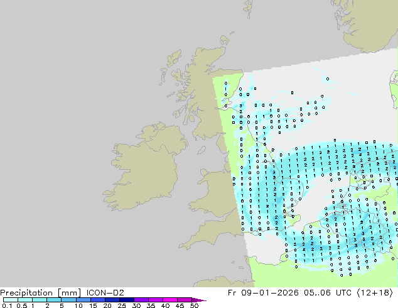This screenshot has width=398, height=308.
Task: Click the 'Fr 09-01-2026 05..06 UTC (12+18)' timestamp
Action: (310, 293)
